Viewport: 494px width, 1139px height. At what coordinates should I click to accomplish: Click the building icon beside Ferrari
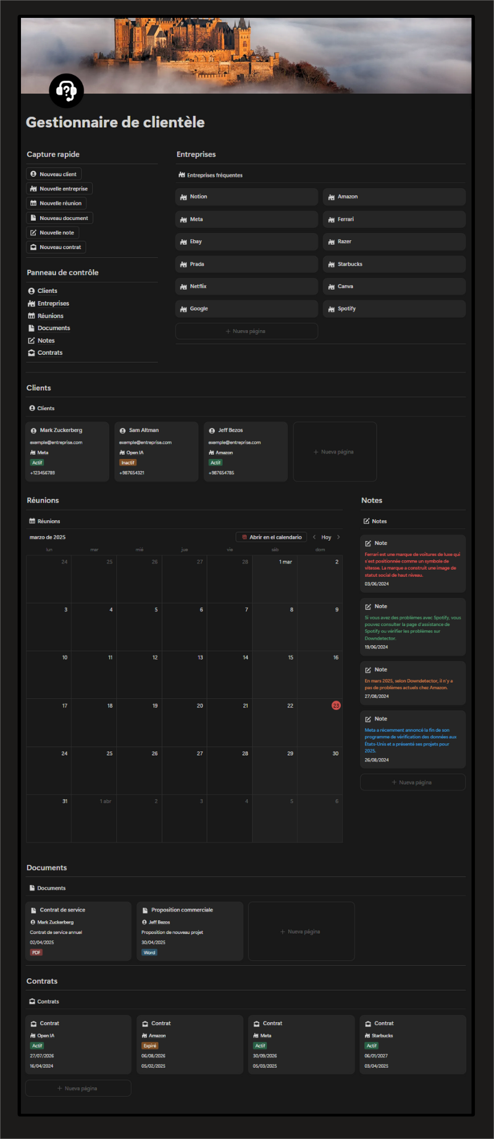(332, 219)
